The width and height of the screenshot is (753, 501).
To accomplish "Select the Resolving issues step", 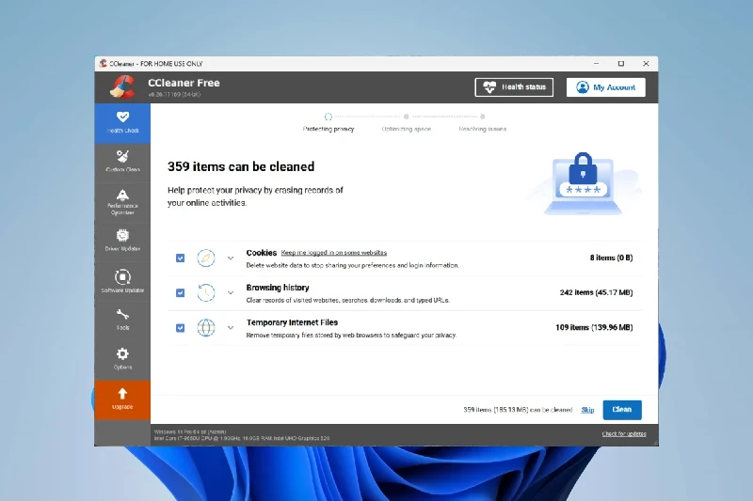I will point(483,123).
